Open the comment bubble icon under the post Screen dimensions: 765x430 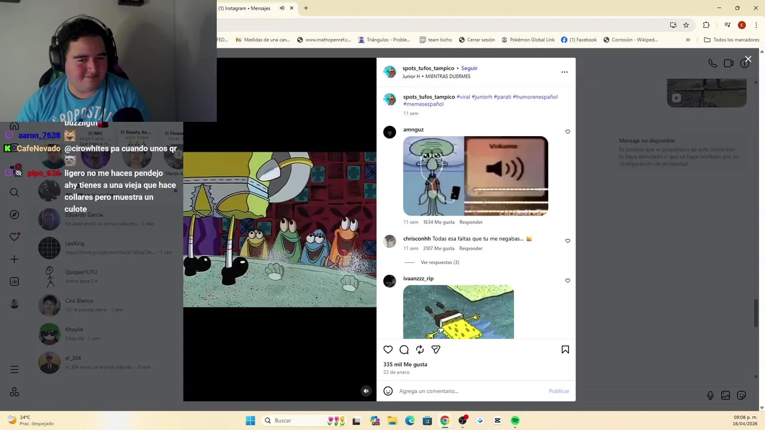point(404,350)
